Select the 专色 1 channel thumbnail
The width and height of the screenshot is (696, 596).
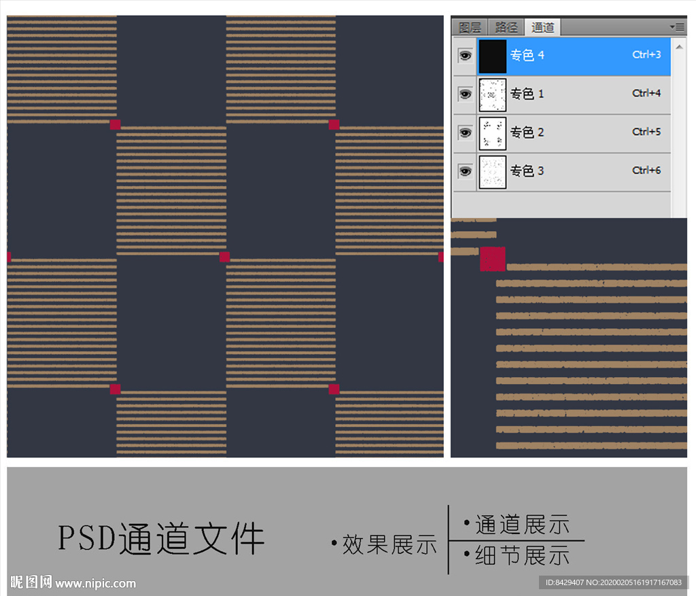coord(493,94)
